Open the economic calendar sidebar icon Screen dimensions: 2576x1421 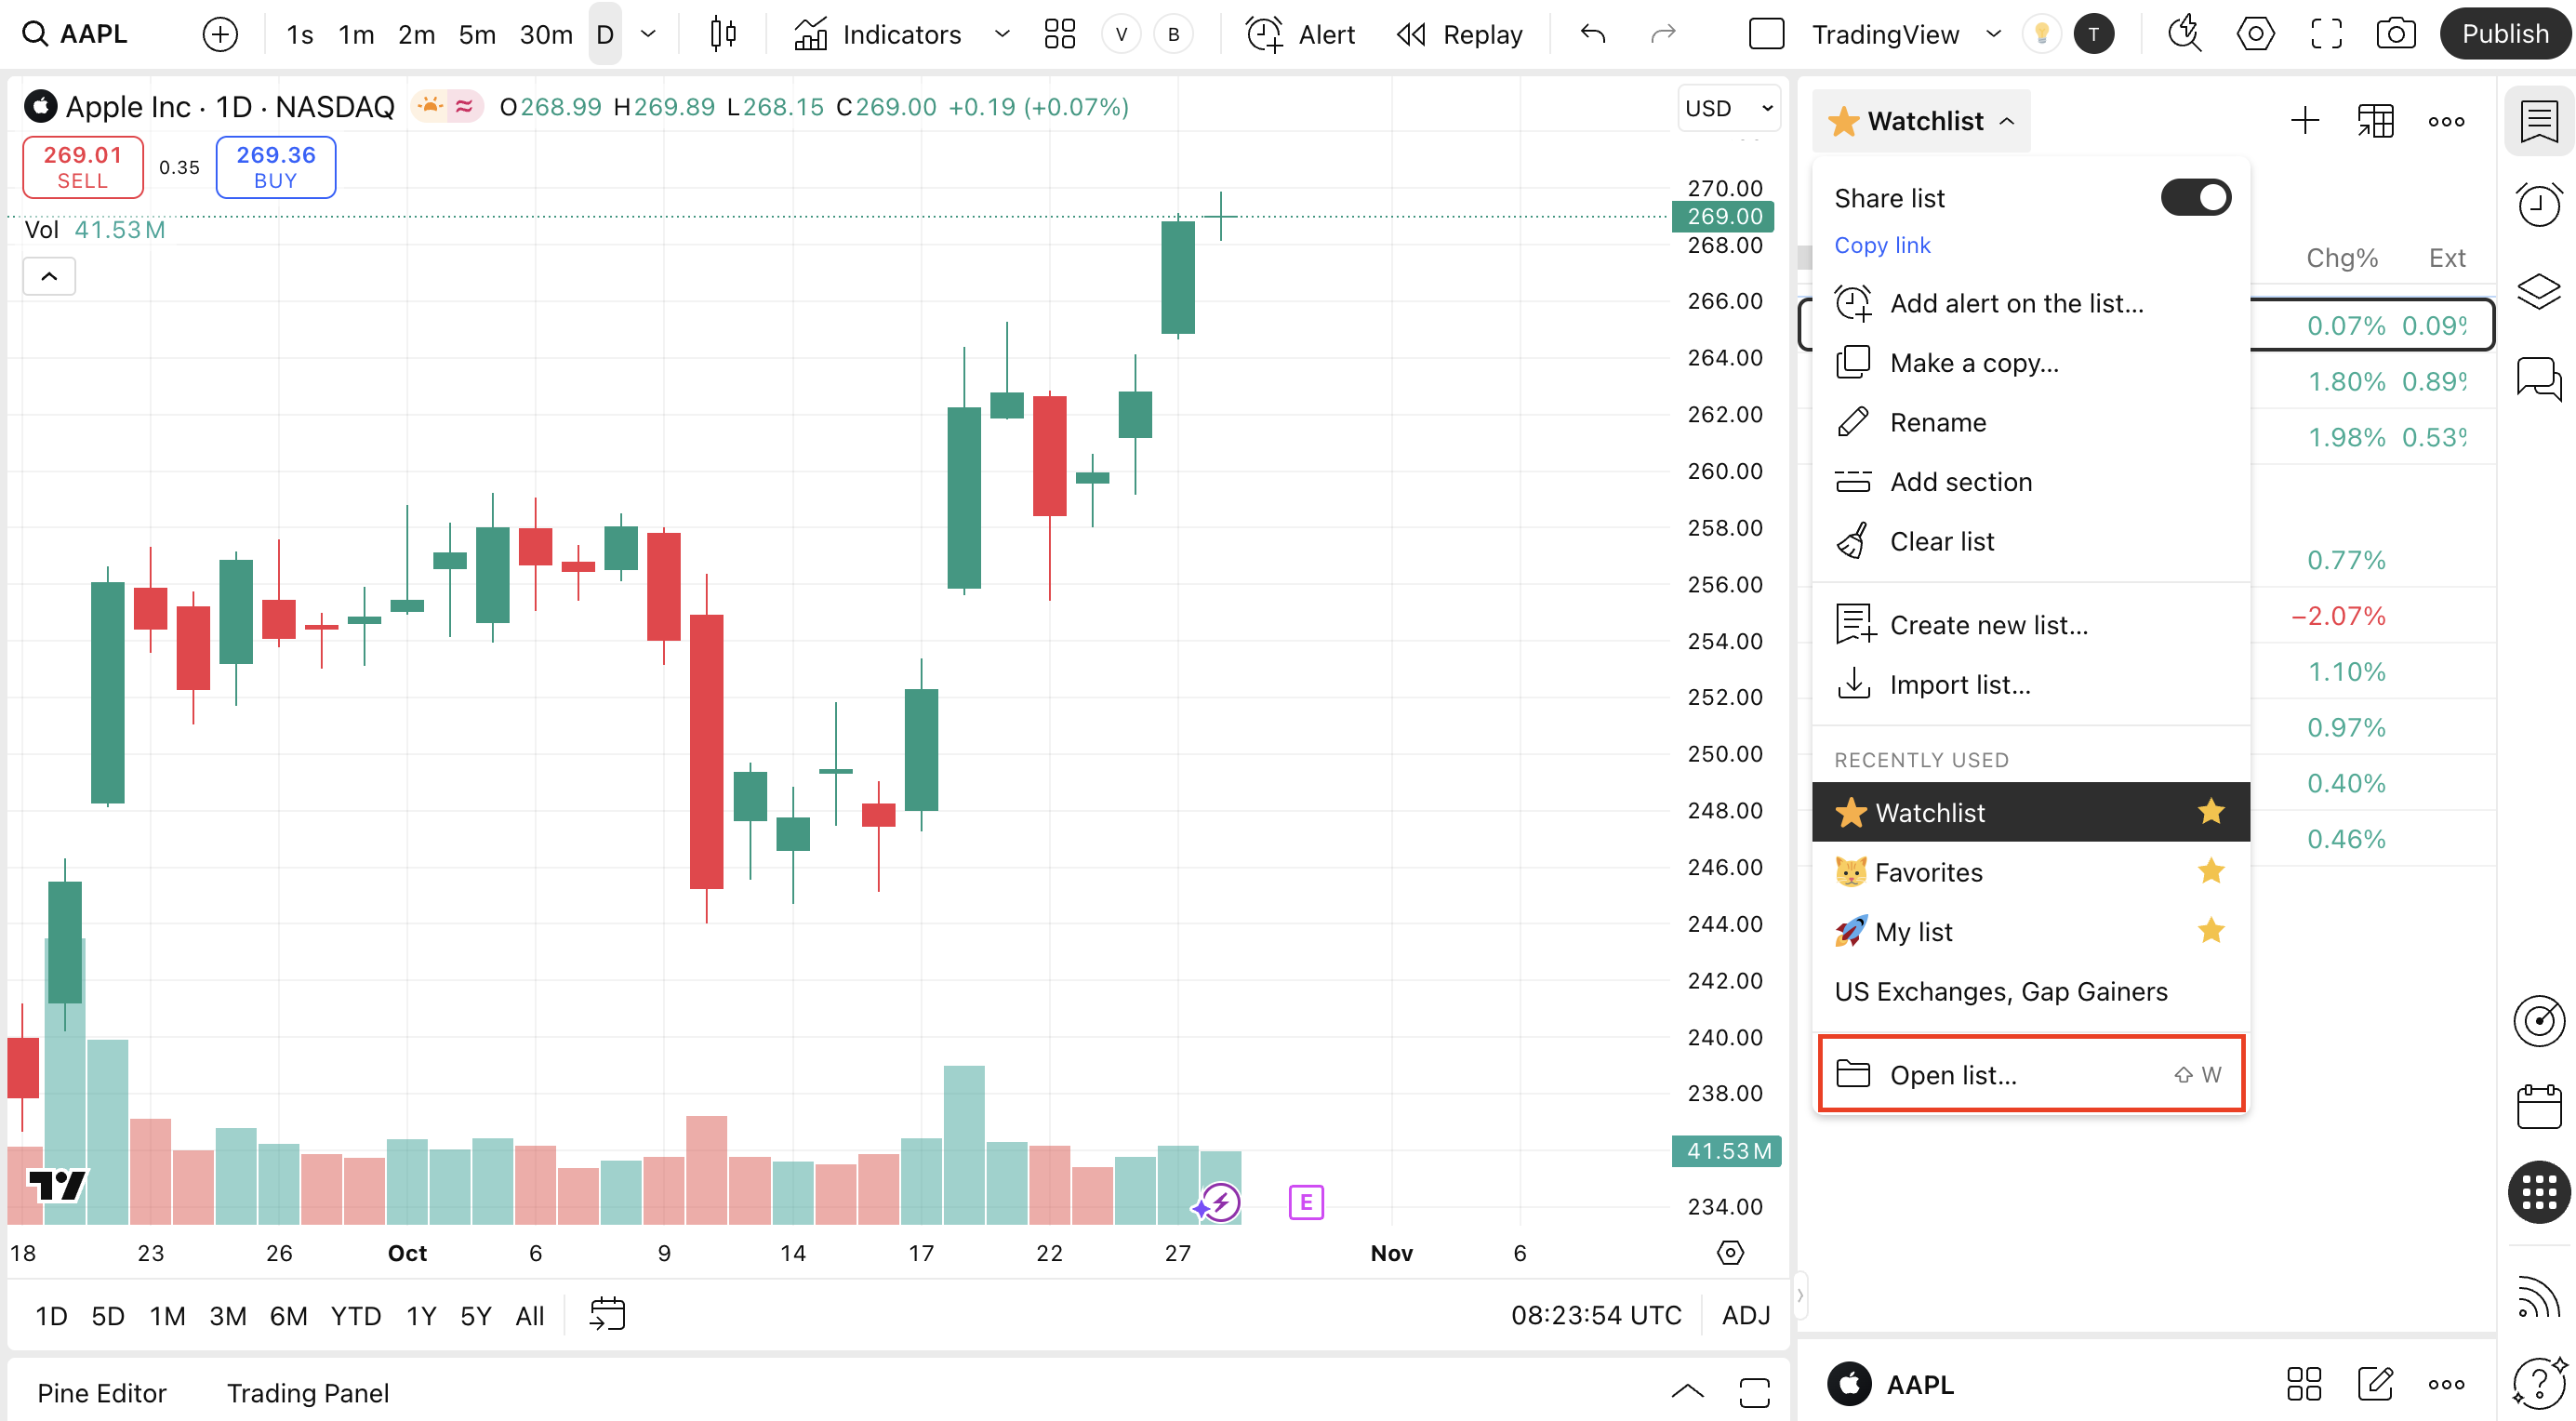2539,1107
